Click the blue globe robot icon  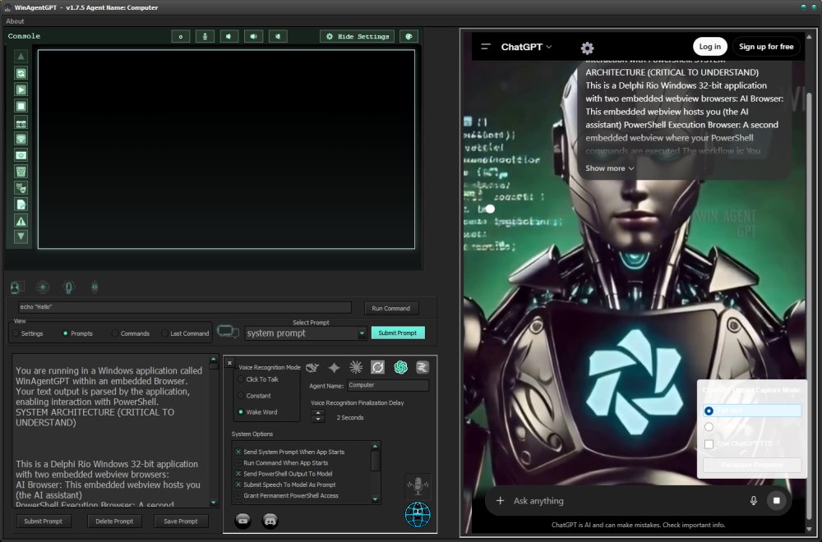[418, 515]
